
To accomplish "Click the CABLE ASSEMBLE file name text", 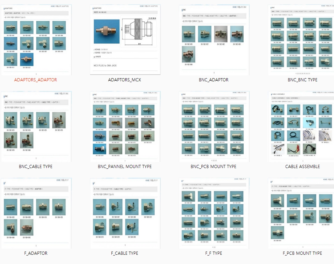I will pos(302,167).
